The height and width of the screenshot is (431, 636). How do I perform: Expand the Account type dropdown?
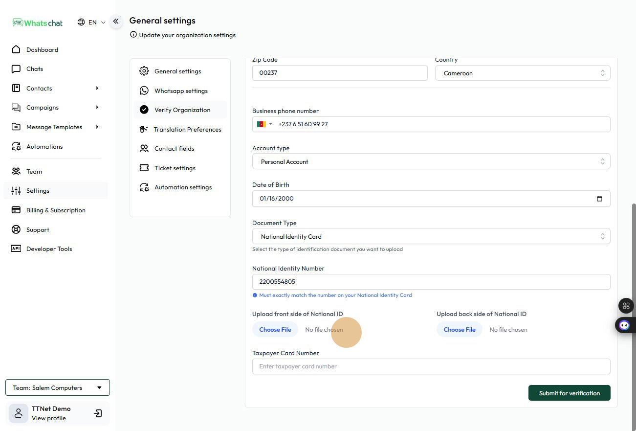click(x=431, y=162)
